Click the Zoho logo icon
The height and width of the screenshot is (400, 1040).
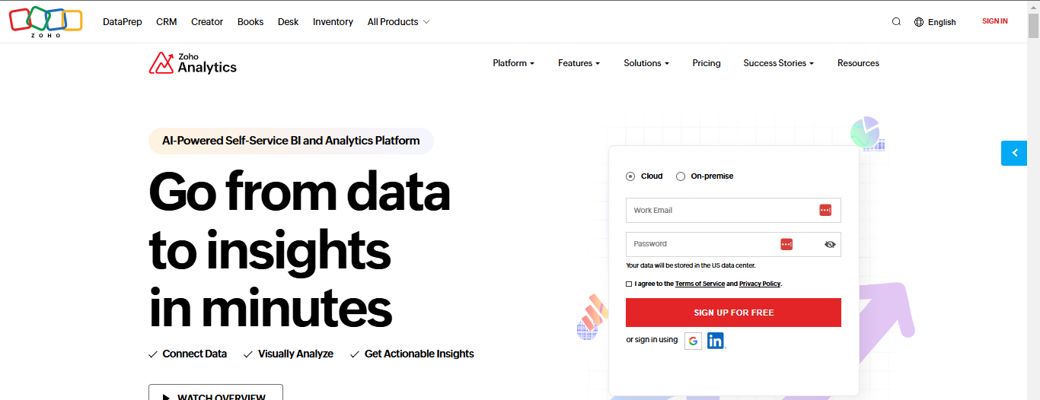(x=46, y=21)
